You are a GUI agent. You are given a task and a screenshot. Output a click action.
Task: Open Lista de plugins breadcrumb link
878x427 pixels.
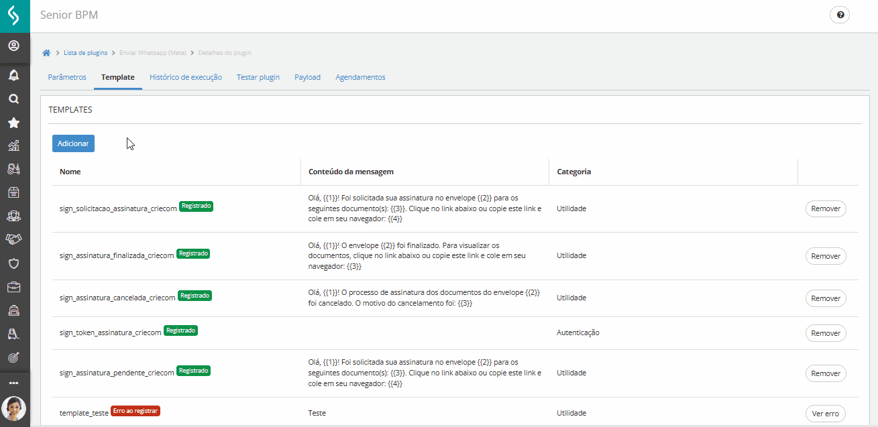85,53
